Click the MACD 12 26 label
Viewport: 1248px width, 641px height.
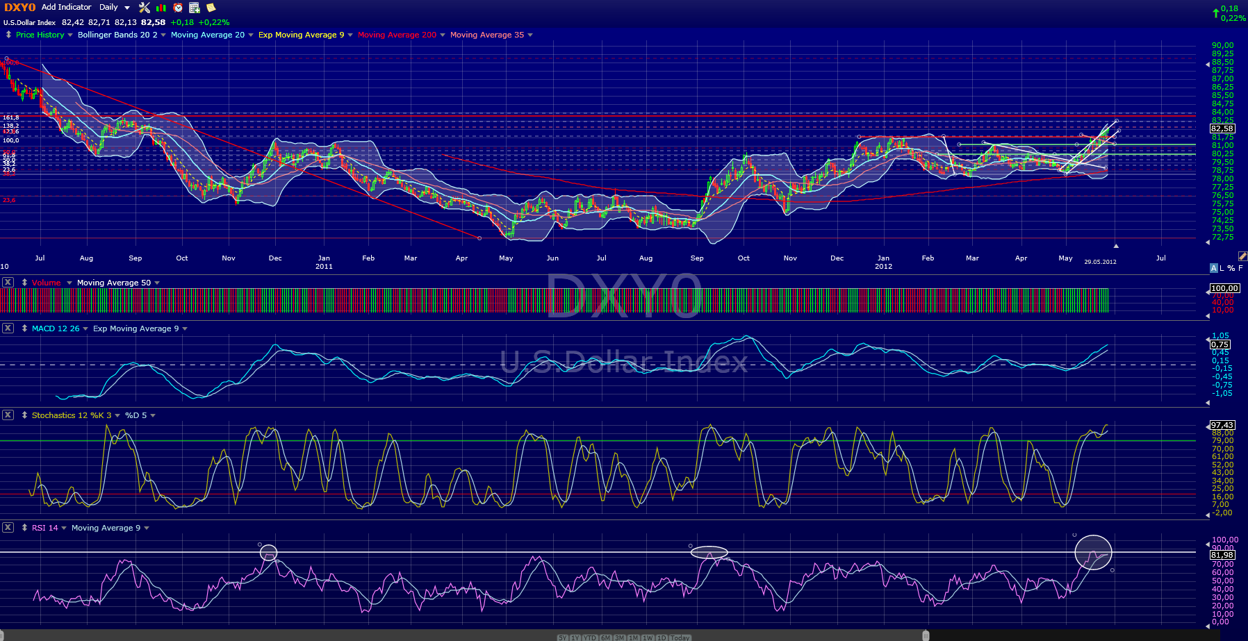[56, 328]
